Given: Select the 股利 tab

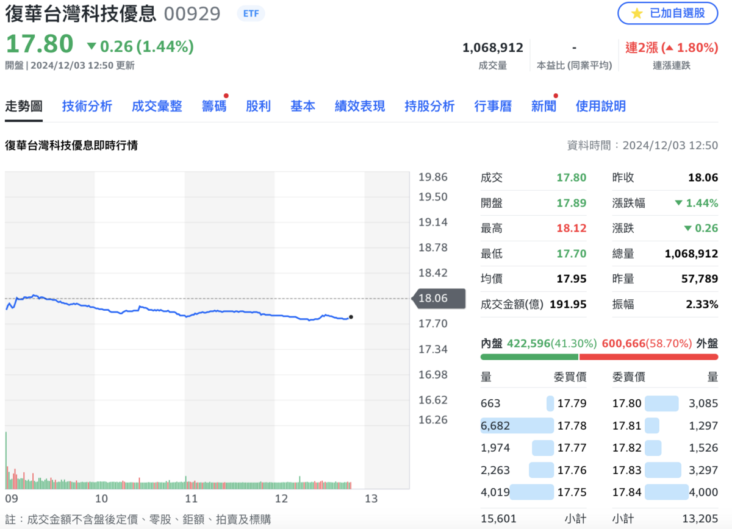Looking at the screenshot, I should (258, 106).
